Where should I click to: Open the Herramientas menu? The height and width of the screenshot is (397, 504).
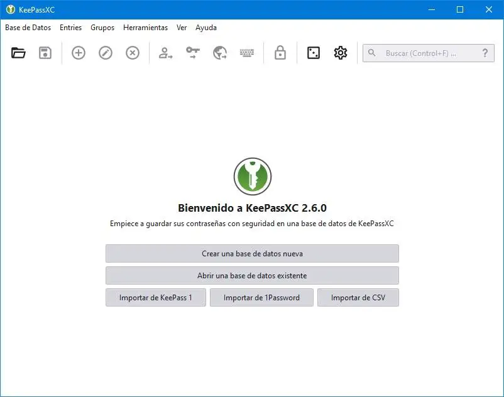[x=145, y=28]
